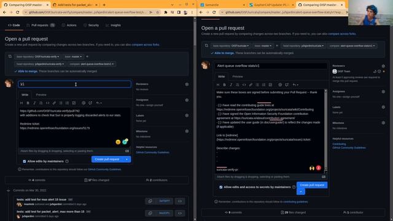Screen dimensions: 393x221
Task: Follow 'compare across forks' link in left window
Action: 146,45
